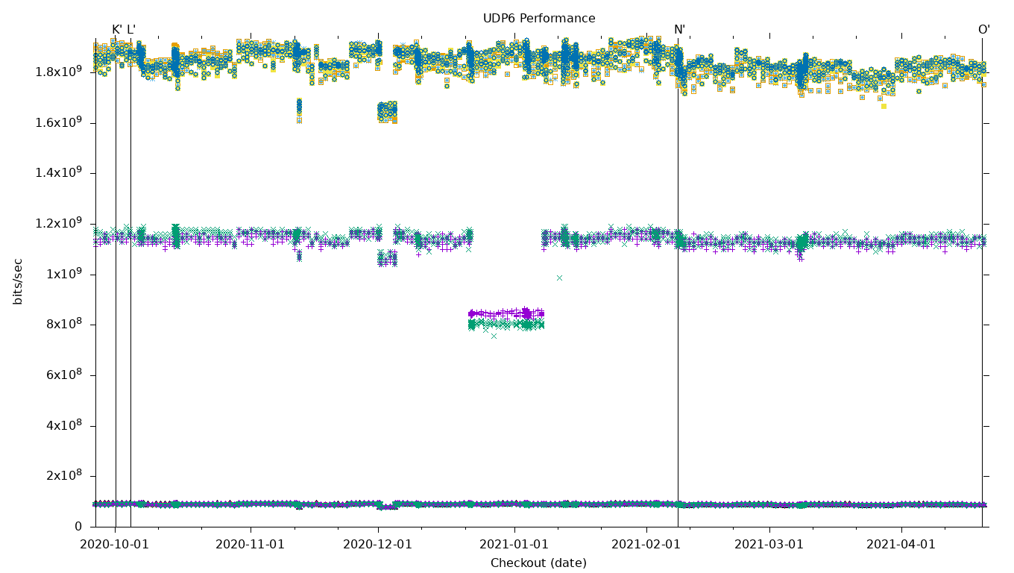Click x-axis date 2021-03-01

[x=769, y=545]
